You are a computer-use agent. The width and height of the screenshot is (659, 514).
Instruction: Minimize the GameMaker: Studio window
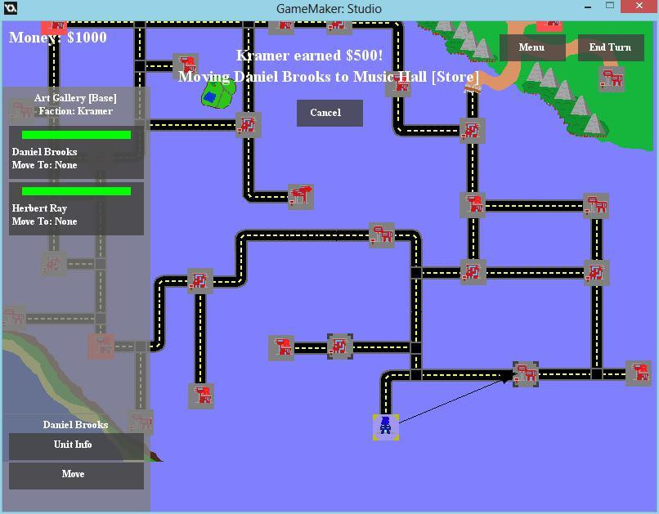[588, 7]
